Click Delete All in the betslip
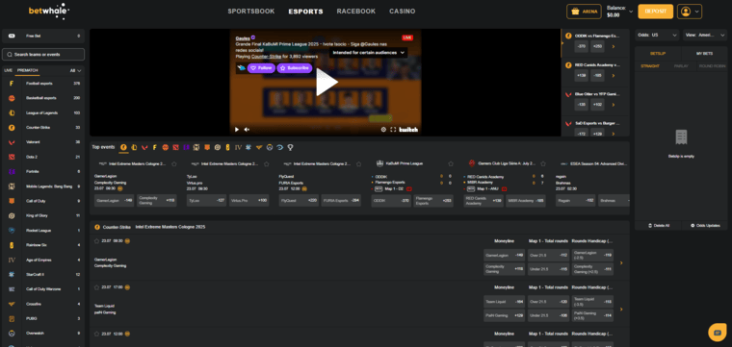 pos(659,226)
